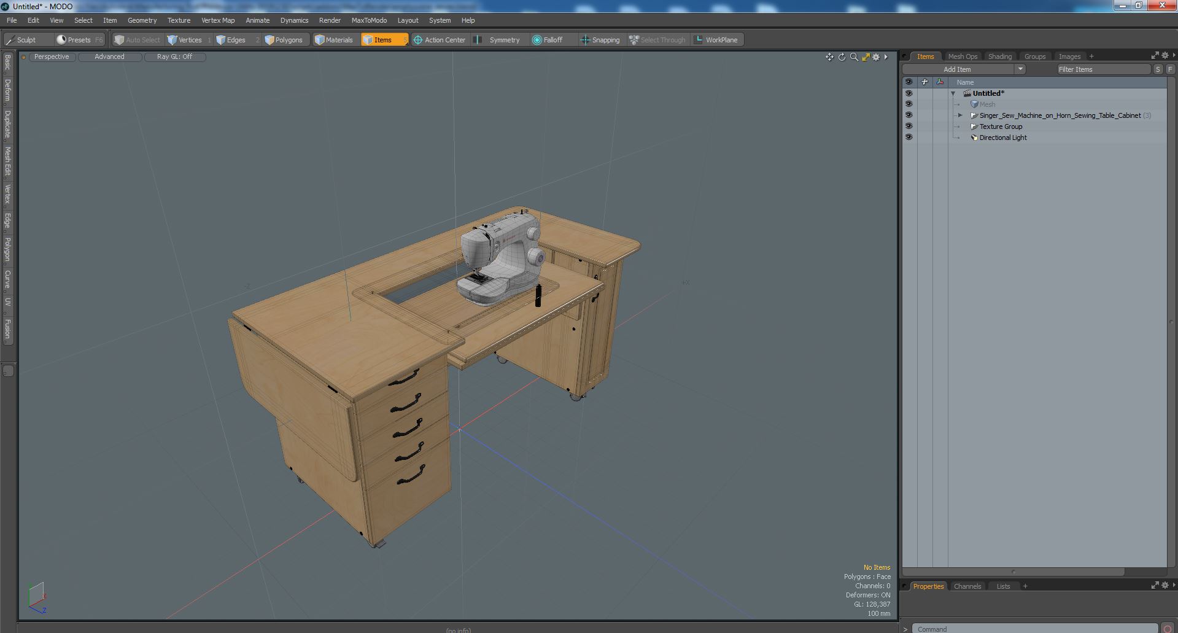Viewport: 1178px width, 633px height.
Task: Click the S filter button
Action: 1158,69
